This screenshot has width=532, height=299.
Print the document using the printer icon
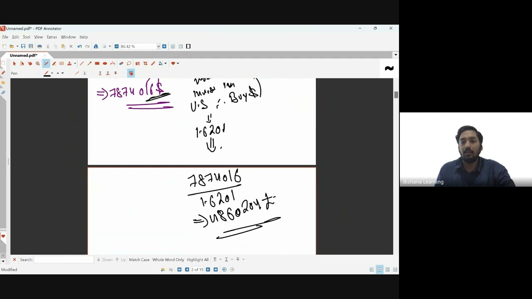pyautogui.click(x=39, y=46)
